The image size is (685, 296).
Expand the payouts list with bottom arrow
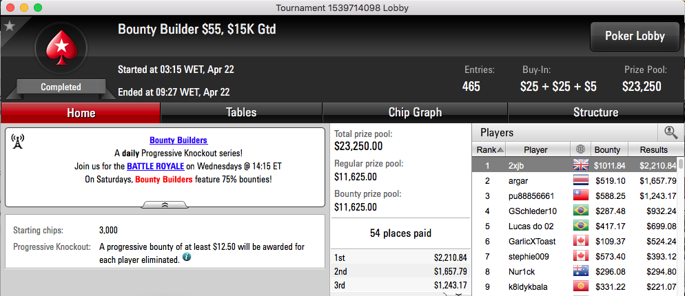(x=458, y=294)
